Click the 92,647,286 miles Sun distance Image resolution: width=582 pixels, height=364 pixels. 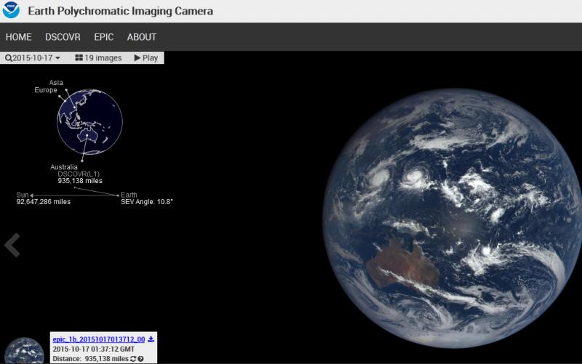click(44, 202)
